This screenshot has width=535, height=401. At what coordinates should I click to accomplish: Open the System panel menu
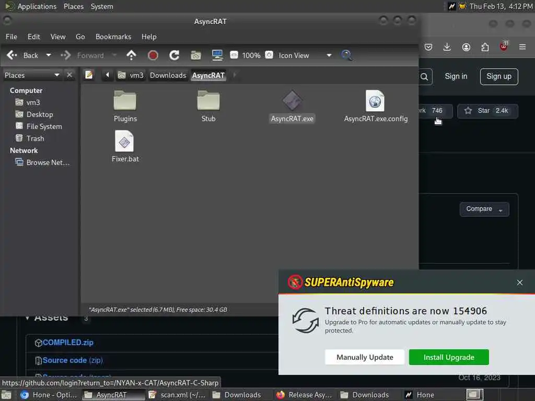102,6
